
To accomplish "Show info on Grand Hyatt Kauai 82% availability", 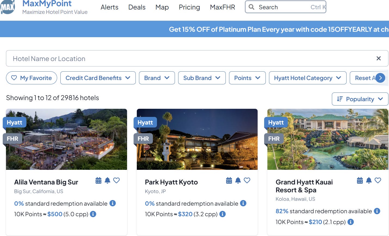I will 377,211.
